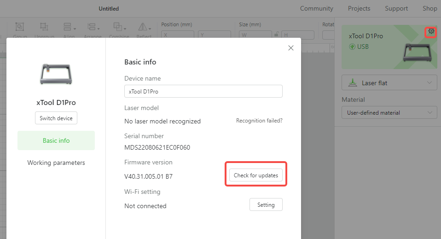Click the Group tool icon
The image size is (441, 239).
(x=20, y=27)
